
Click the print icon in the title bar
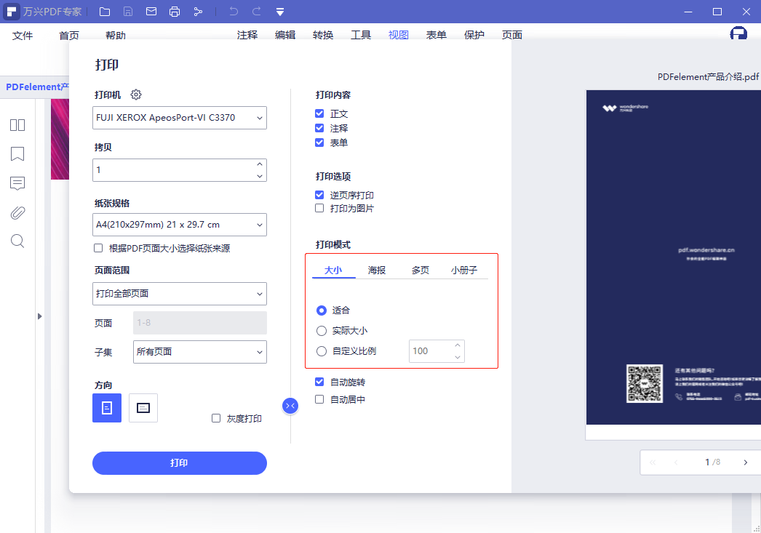point(175,12)
